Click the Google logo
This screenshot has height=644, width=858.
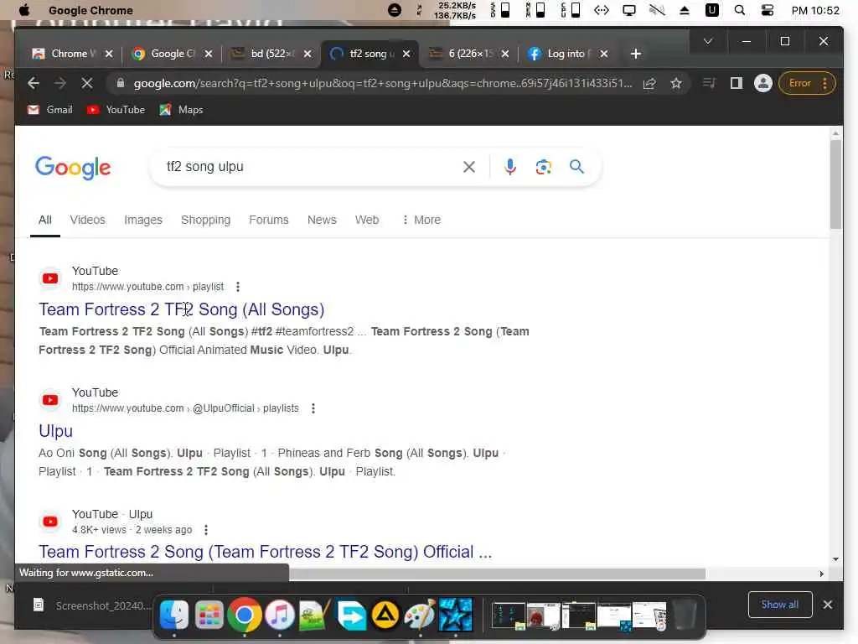tap(73, 168)
